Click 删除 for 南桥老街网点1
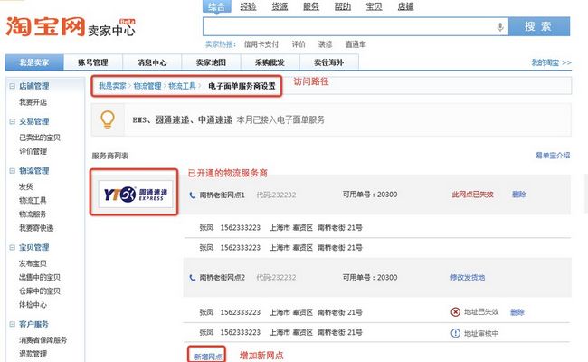588x362 pixels. coord(519,195)
